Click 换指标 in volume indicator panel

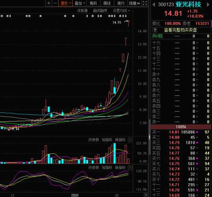(x=120, y=139)
